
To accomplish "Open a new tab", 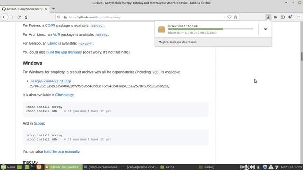I will point(53,9).
